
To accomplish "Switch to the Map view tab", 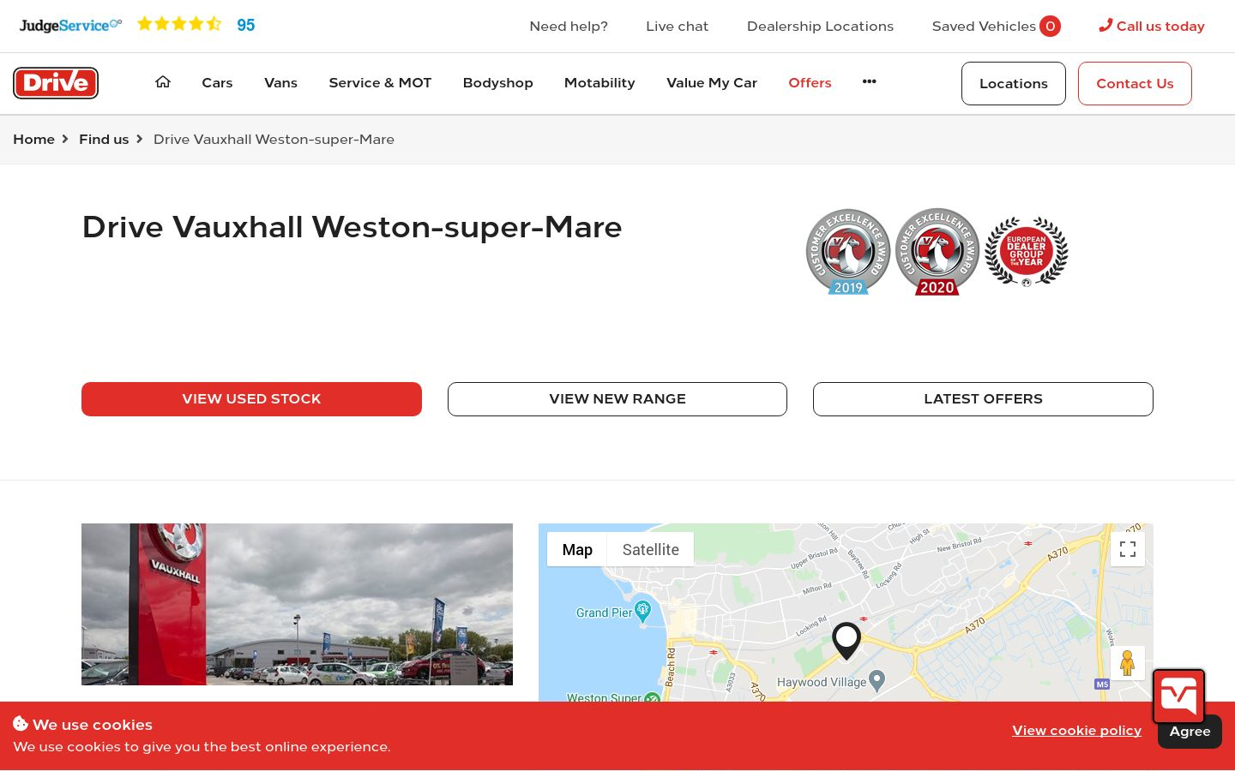I will point(577,550).
